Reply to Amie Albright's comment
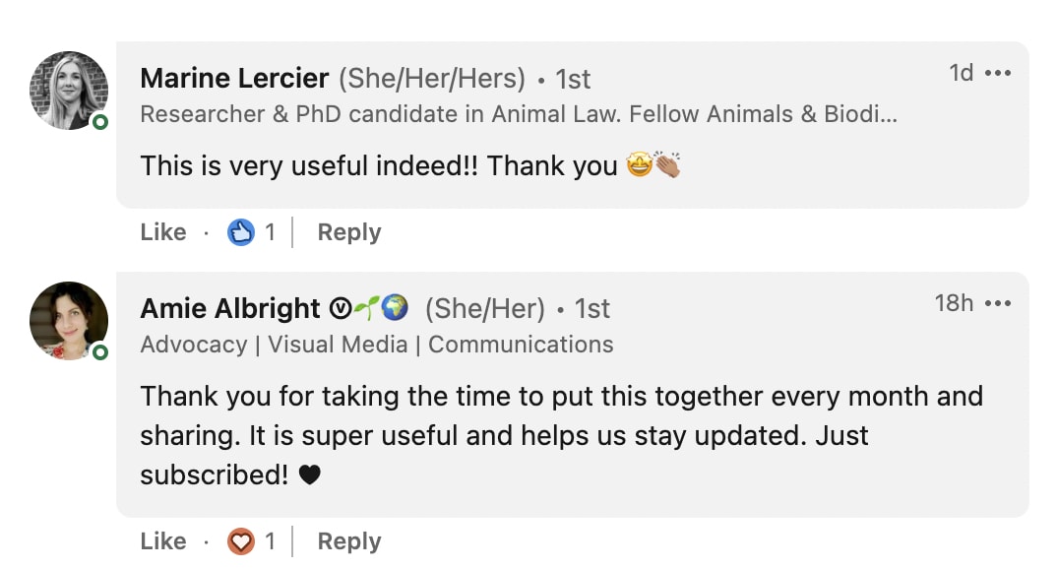This screenshot has width=1057, height=569. (x=348, y=541)
